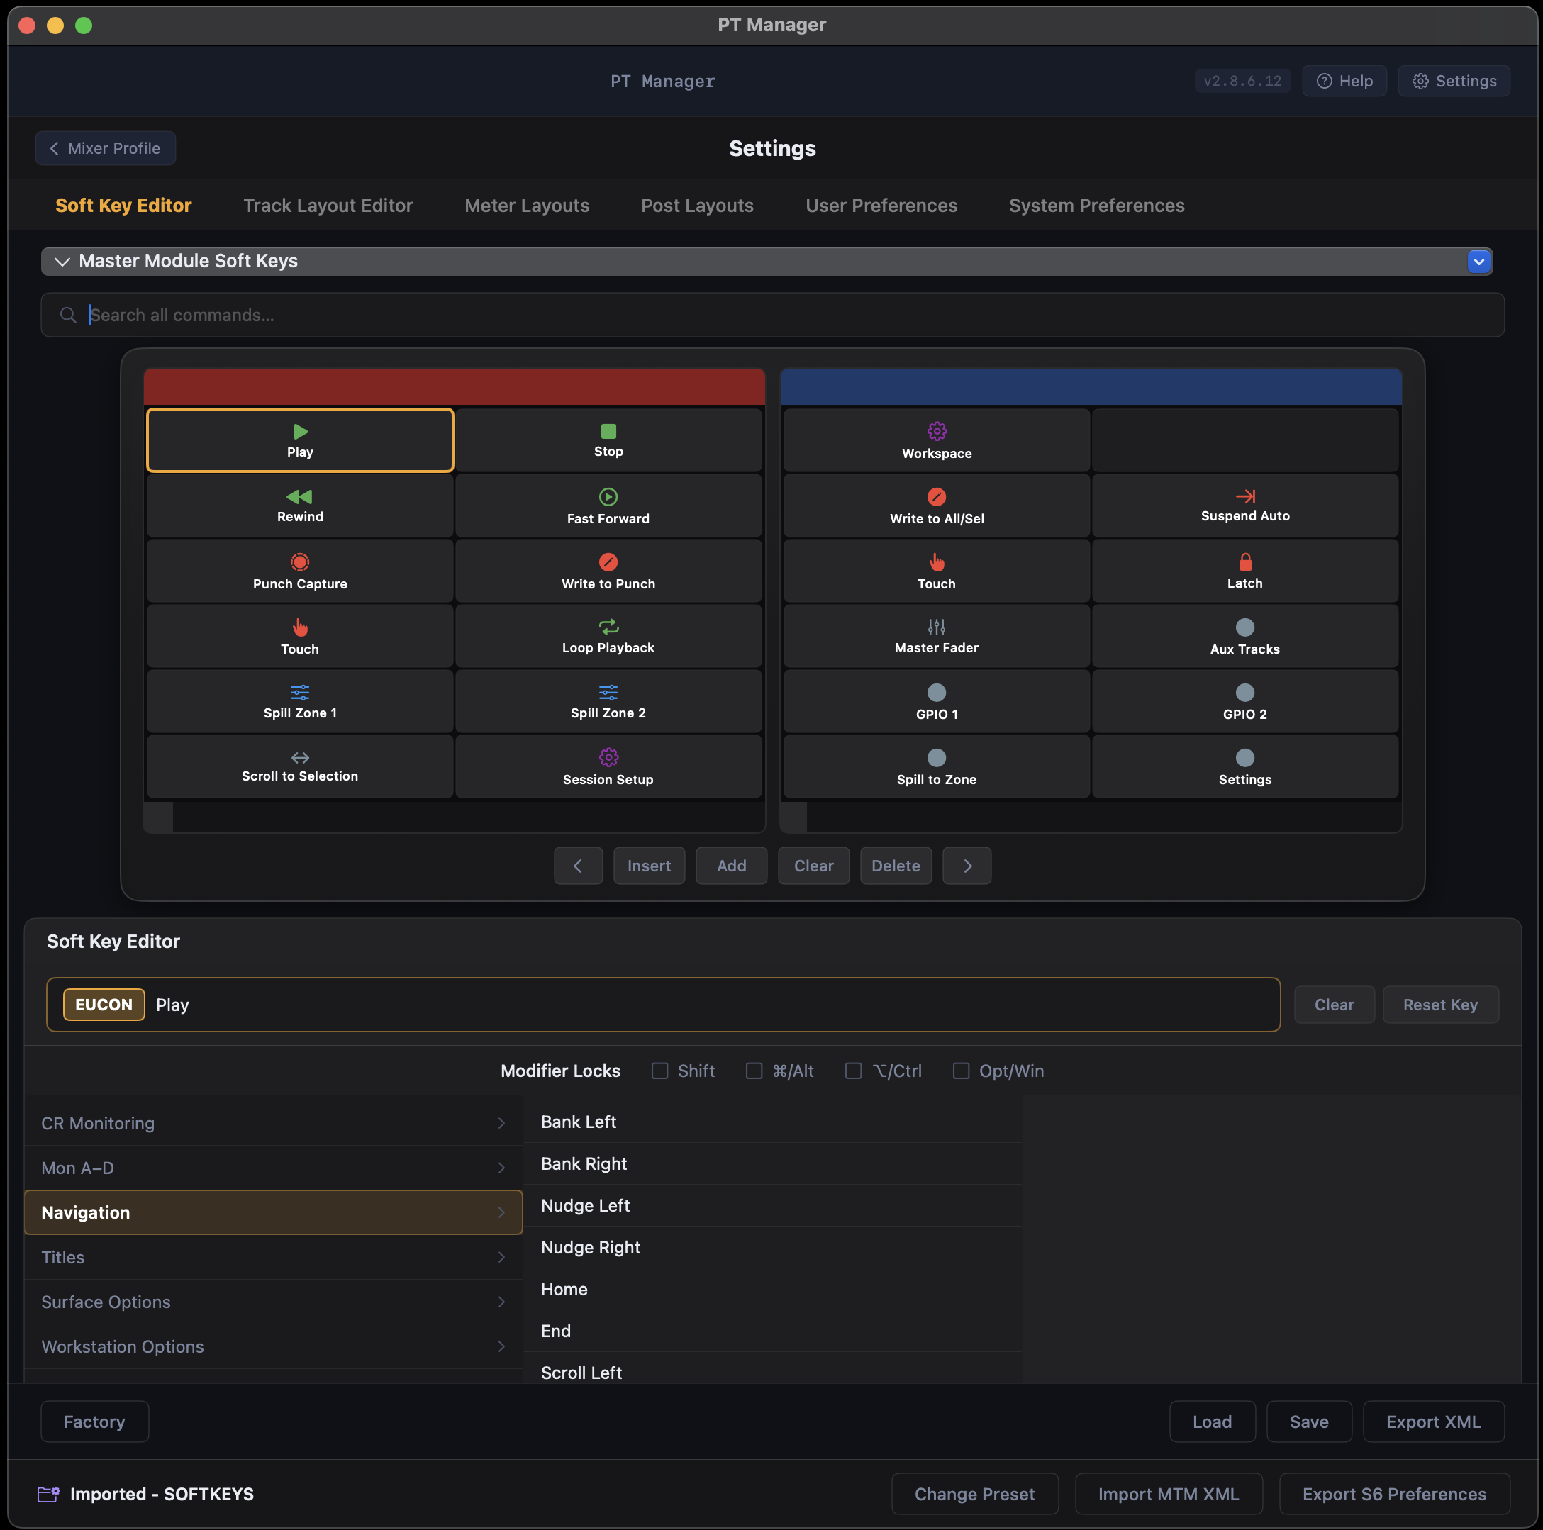
Task: Expand the Surface Options category
Action: coord(273,1302)
